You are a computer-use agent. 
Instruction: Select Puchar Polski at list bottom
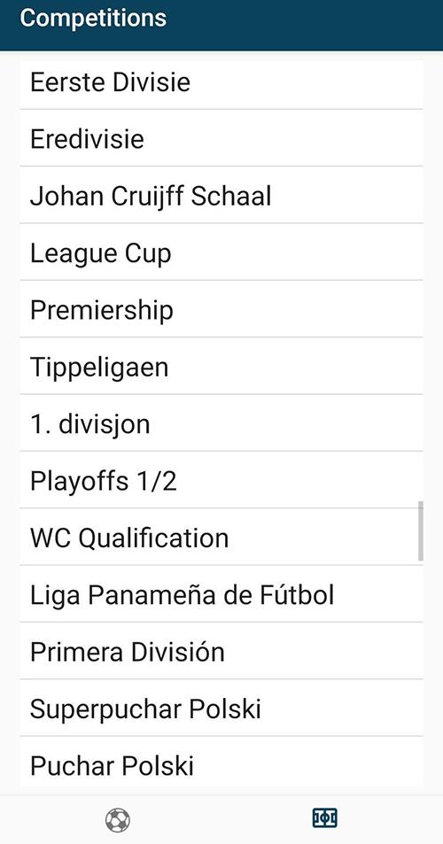point(221,763)
